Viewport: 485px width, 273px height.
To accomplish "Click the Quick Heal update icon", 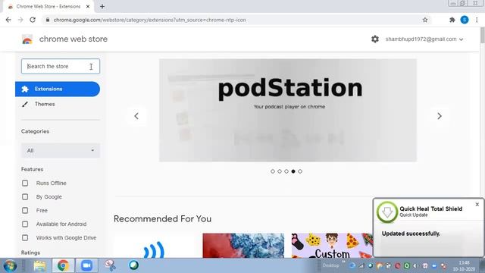I will pos(387,212).
